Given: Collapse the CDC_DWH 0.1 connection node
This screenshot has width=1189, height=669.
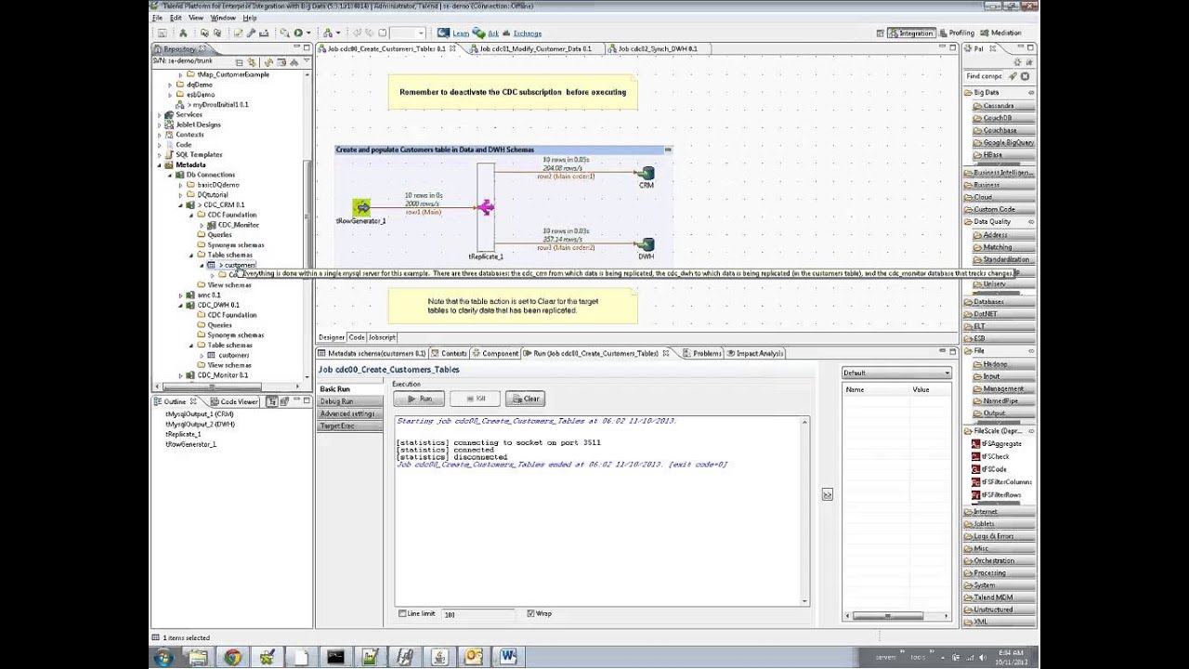Looking at the screenshot, I should [x=180, y=305].
